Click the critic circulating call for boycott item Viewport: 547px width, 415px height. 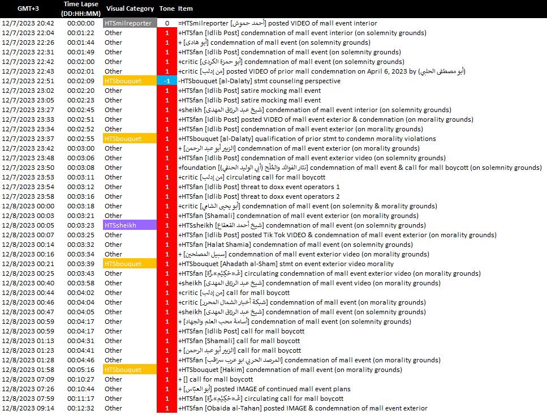(252, 177)
